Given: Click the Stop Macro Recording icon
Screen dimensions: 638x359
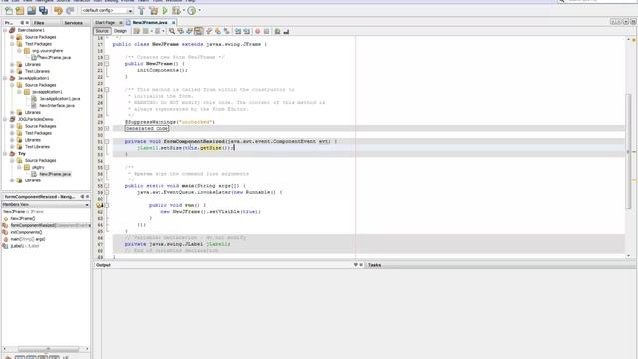Looking at the screenshot, I should coord(266,31).
